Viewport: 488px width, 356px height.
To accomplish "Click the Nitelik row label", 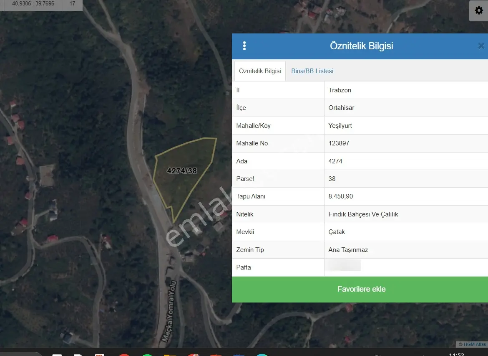I will [244, 214].
